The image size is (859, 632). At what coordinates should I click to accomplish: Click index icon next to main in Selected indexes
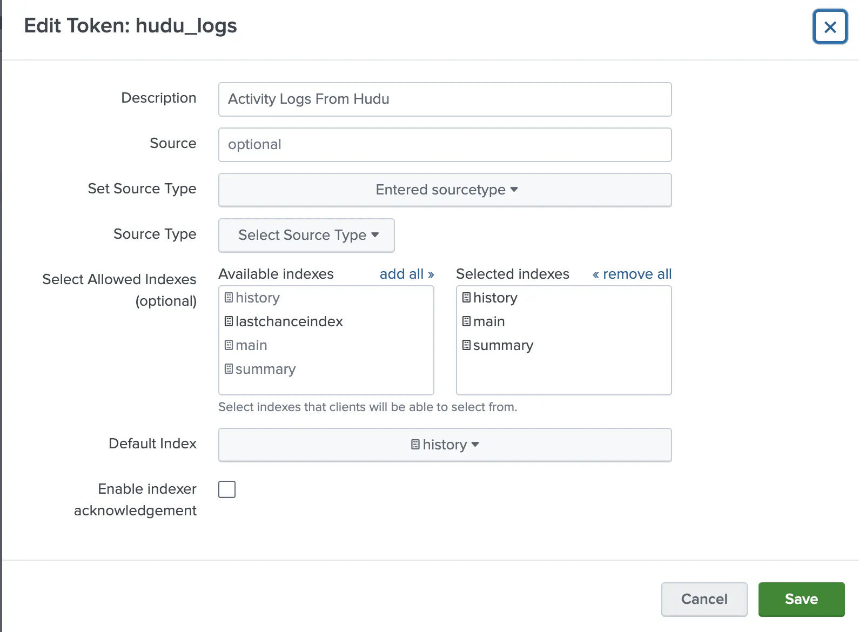(x=466, y=321)
